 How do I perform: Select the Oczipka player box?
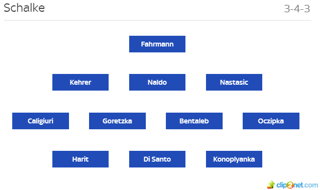pyautogui.click(x=271, y=121)
